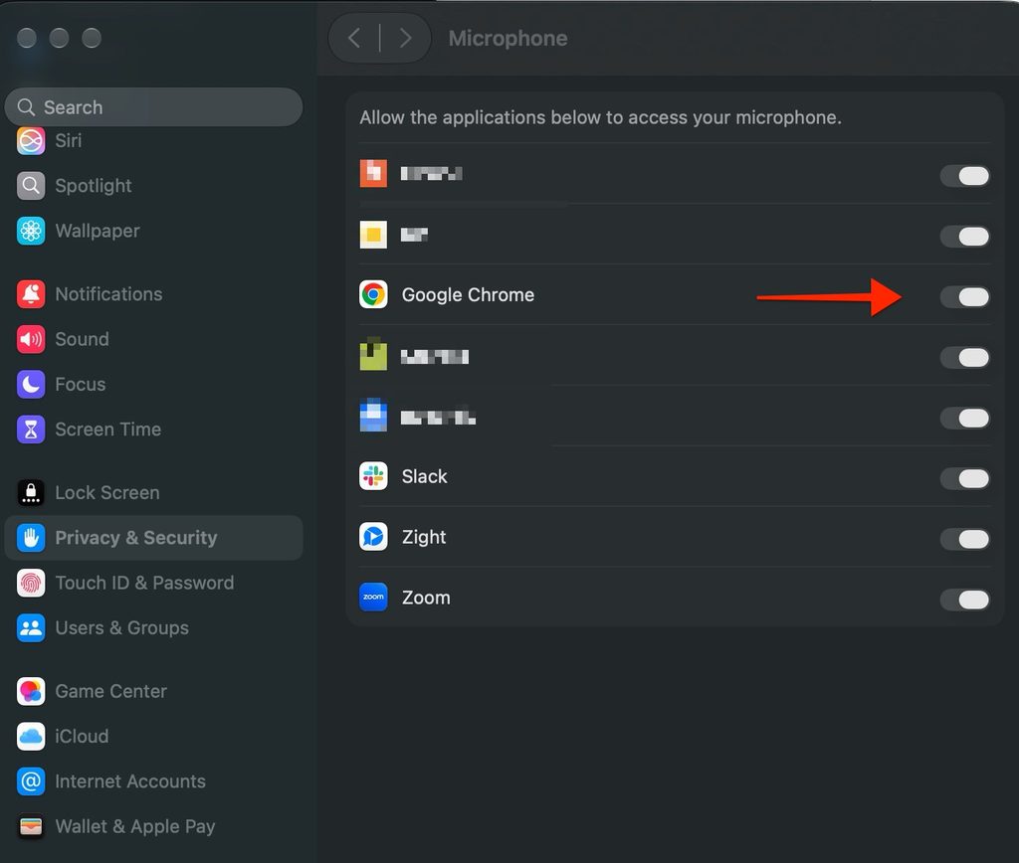The image size is (1019, 863).
Task: Click the Google Chrome label
Action: pos(468,295)
